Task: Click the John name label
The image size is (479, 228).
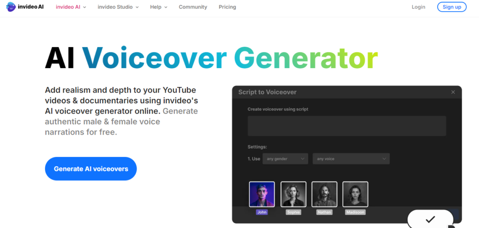Action: click(262, 212)
